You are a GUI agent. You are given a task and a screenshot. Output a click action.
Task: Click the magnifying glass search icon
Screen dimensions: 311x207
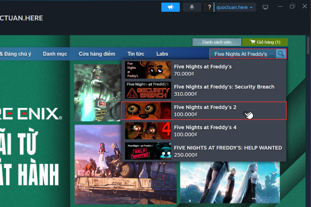[281, 54]
